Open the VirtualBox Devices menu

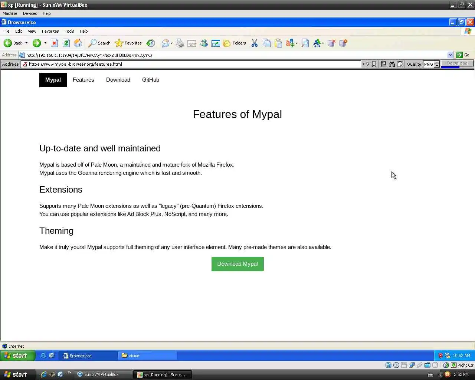coord(30,13)
